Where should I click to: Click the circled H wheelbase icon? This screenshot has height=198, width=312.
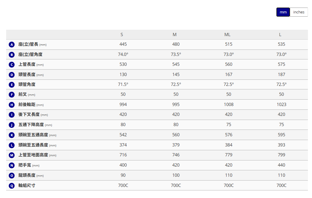click(x=12, y=105)
